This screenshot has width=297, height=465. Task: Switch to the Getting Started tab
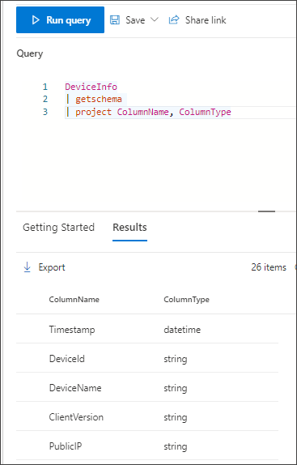(x=58, y=228)
